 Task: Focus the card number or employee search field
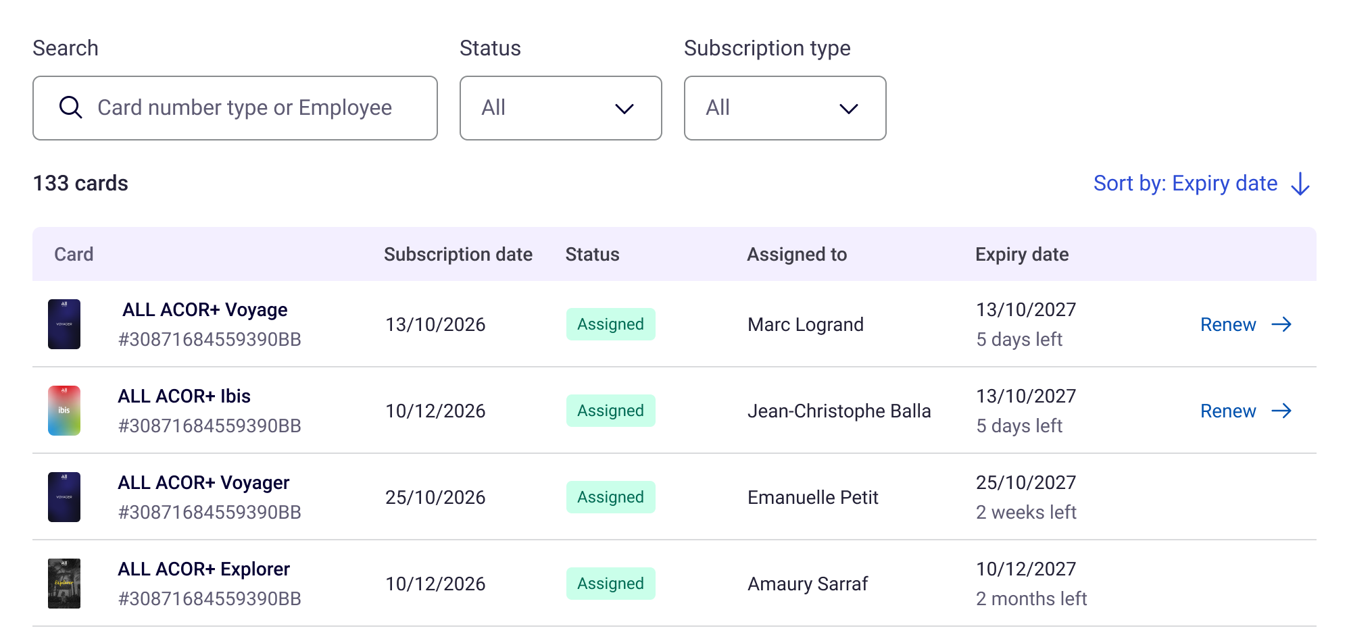[235, 108]
